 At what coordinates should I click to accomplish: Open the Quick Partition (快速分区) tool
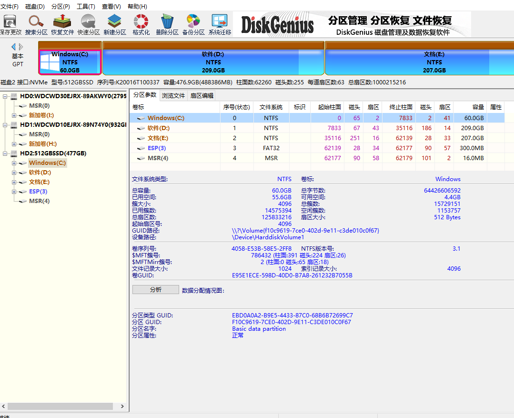89,25
